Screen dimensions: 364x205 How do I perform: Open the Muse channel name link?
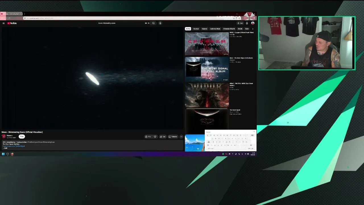[x=9, y=136]
